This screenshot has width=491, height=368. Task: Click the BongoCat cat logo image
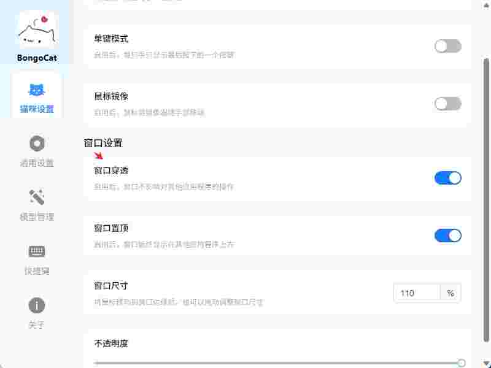click(x=37, y=29)
